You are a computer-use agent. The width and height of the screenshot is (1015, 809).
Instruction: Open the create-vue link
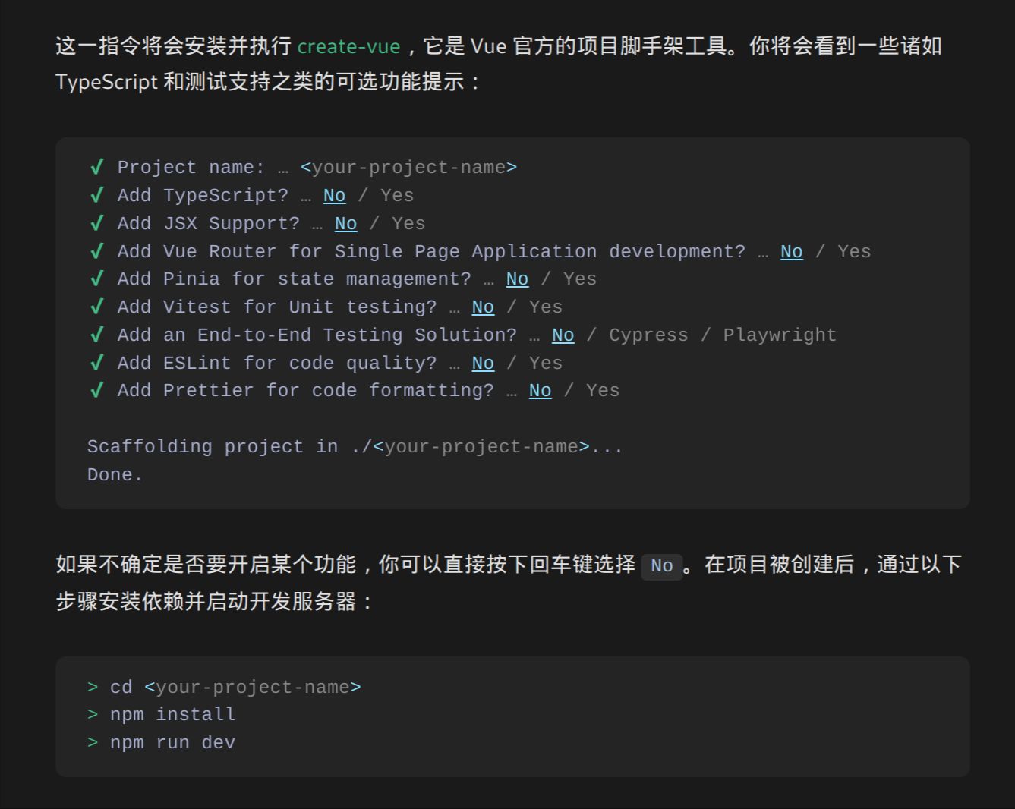348,46
